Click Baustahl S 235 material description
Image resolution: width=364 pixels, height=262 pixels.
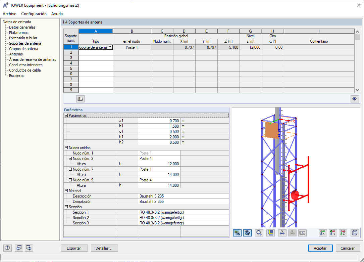(184, 196)
